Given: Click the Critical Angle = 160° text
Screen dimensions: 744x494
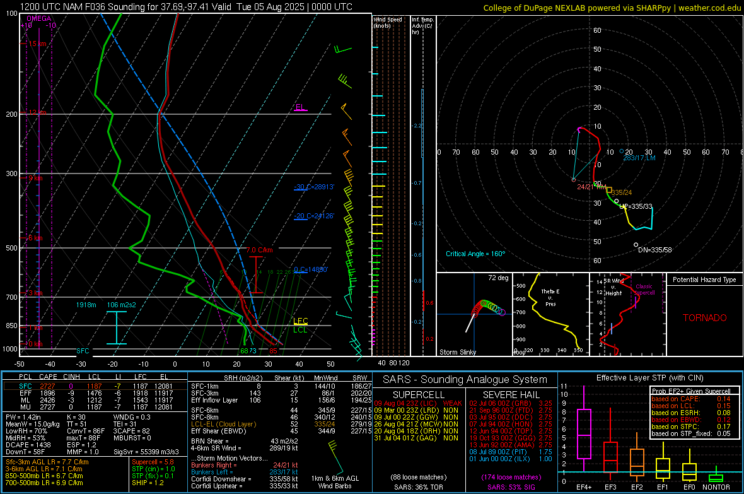Looking at the screenshot, I should 475,254.
